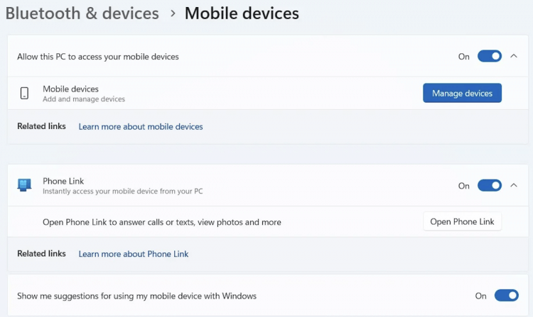Screen dimensions: 533x317
Task: Click Show me suggestions setting row
Action: [x=267, y=296]
